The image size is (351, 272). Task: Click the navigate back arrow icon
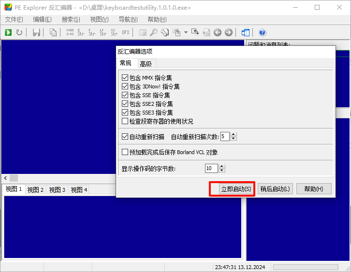(x=218, y=32)
